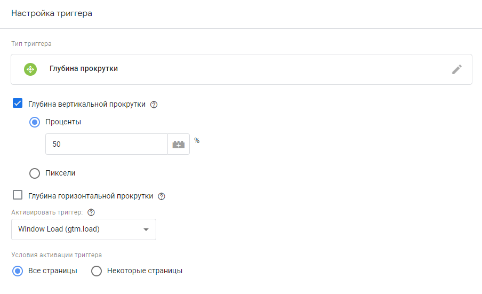Image resolution: width=482 pixels, height=294 pixels.
Task: Click the percentage input field containing 50
Action: point(107,144)
